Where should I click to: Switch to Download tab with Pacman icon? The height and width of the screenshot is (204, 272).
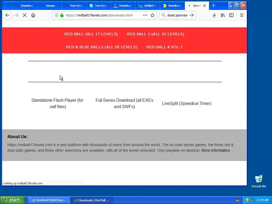click(172, 6)
